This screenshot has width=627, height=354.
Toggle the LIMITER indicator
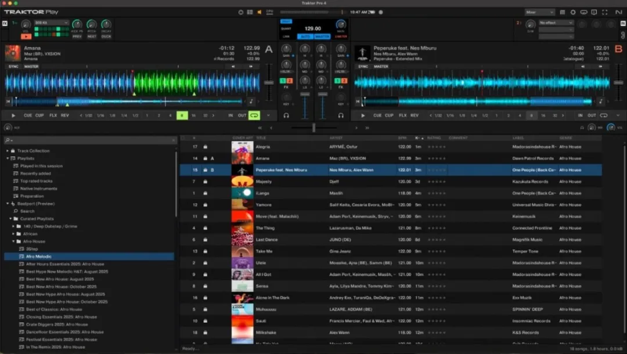pos(341,37)
